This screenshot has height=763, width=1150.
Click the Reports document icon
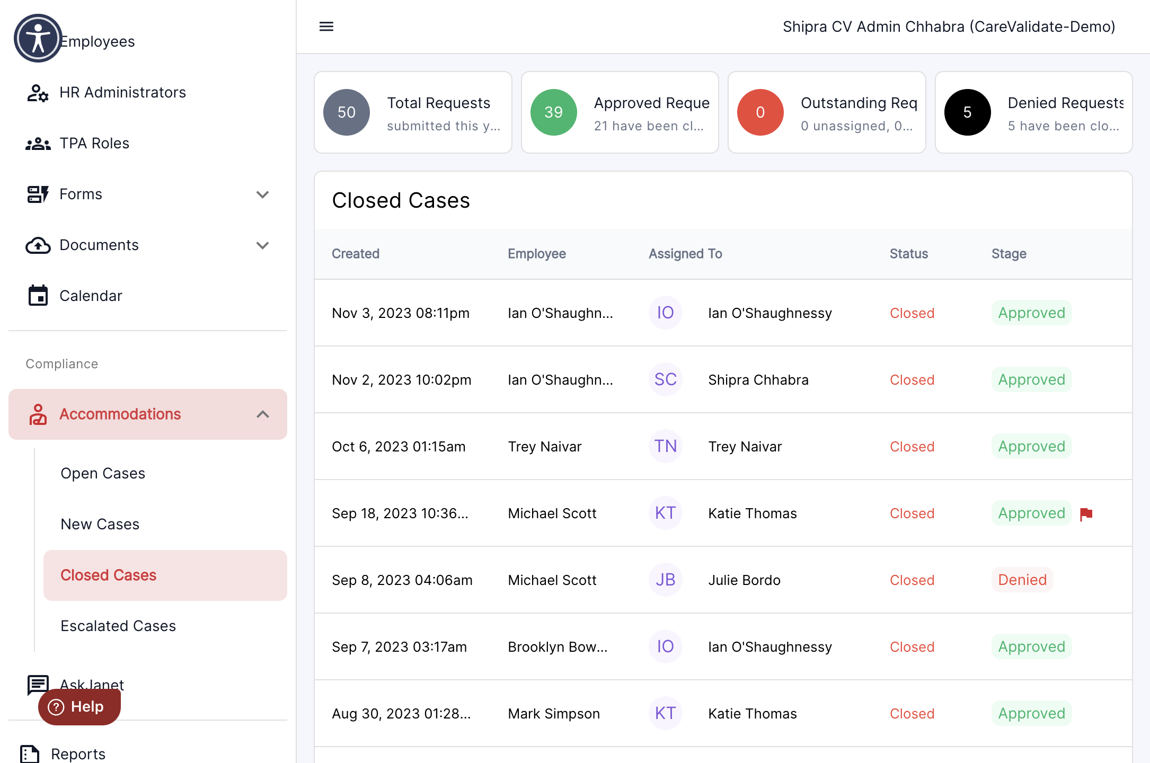[x=30, y=753]
